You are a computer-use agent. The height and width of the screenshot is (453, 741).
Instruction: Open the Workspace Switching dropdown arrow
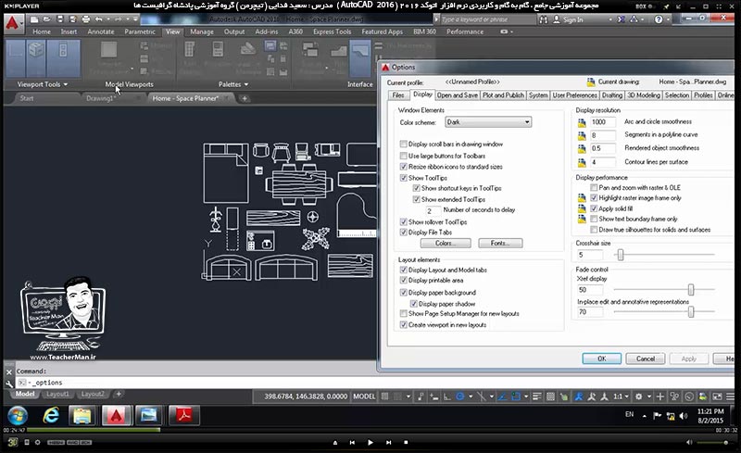tap(649, 396)
